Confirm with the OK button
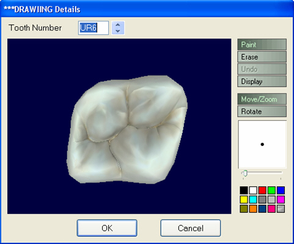Screen dimensions: 294x244 tap(107, 228)
